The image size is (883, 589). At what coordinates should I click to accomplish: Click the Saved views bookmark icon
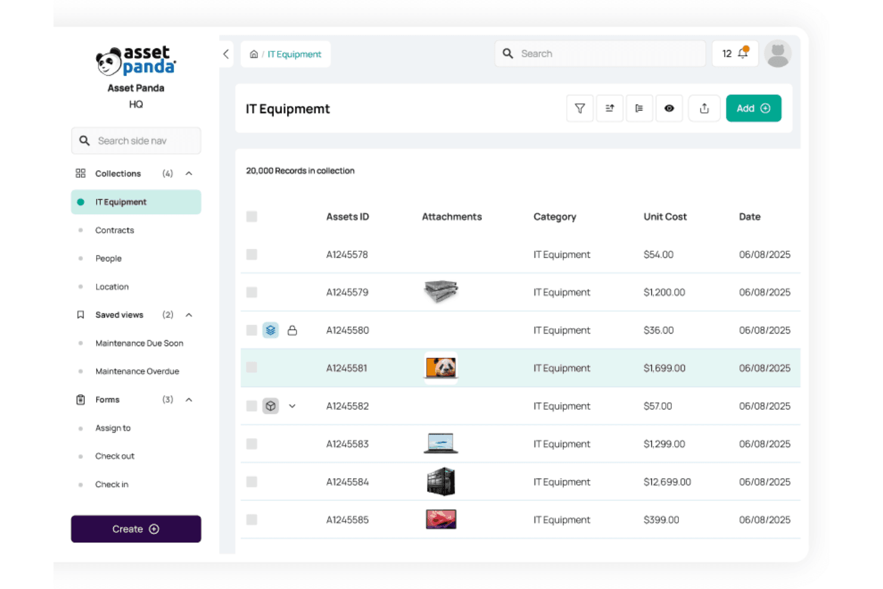[81, 315]
